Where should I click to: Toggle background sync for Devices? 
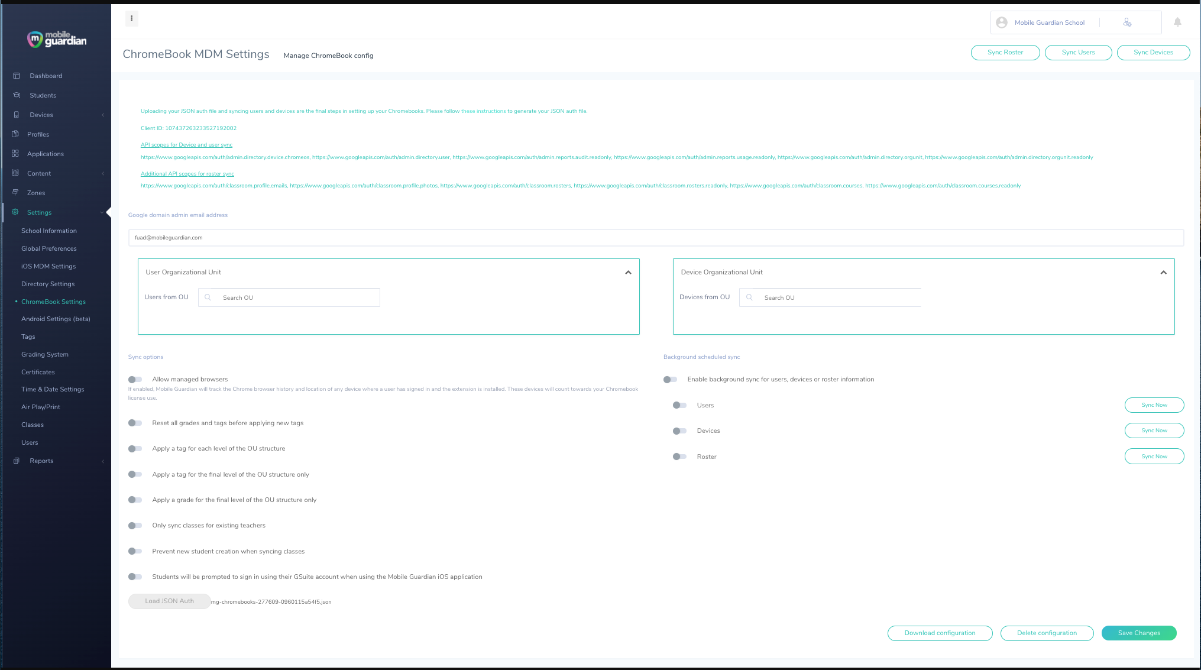pos(679,431)
